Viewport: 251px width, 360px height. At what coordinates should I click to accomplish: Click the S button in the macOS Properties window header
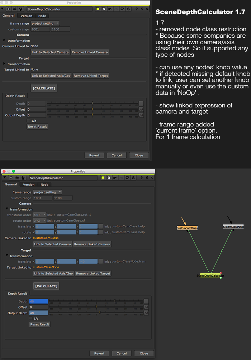coord(133,178)
